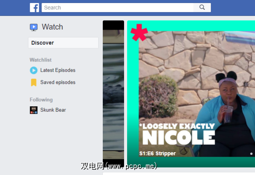Screen dimensions: 255x175
Task: Click the Latest Episodes play icon
Action: (x=33, y=70)
